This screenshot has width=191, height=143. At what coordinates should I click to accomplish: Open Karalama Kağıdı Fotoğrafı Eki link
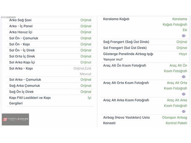pos(175,24)
